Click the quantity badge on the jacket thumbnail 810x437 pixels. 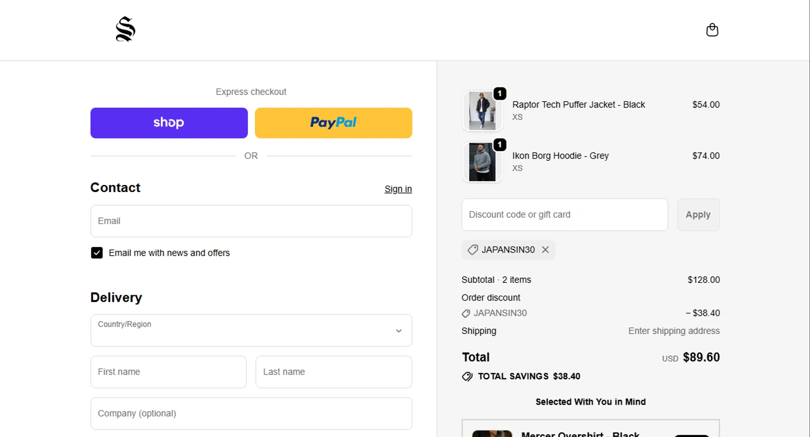[x=500, y=94]
